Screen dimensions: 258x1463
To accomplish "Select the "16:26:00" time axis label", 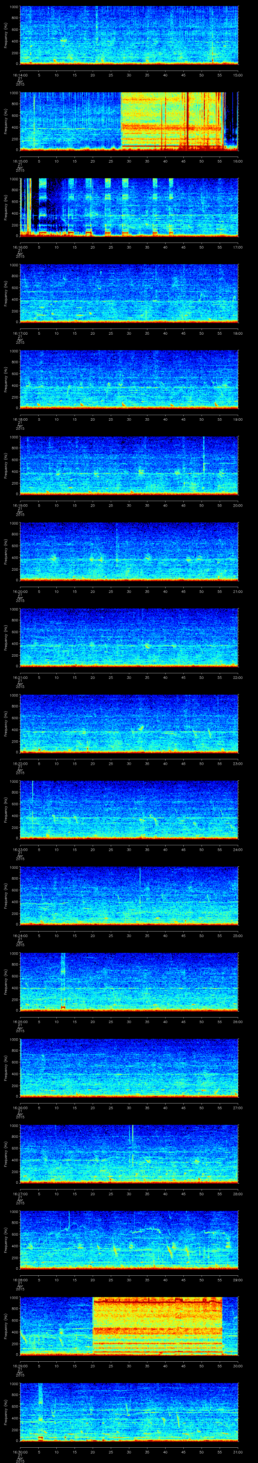I will click(20, 1107).
